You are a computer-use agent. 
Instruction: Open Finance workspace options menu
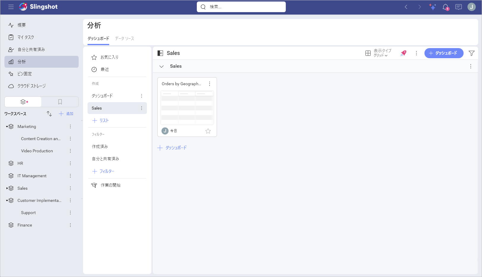(x=70, y=225)
